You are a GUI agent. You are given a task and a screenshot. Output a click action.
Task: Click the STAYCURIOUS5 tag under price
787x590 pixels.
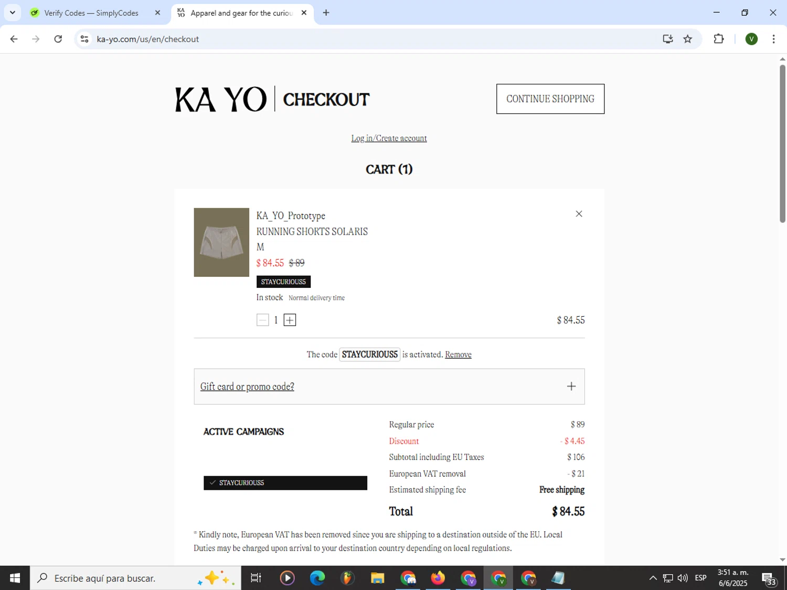click(x=283, y=282)
